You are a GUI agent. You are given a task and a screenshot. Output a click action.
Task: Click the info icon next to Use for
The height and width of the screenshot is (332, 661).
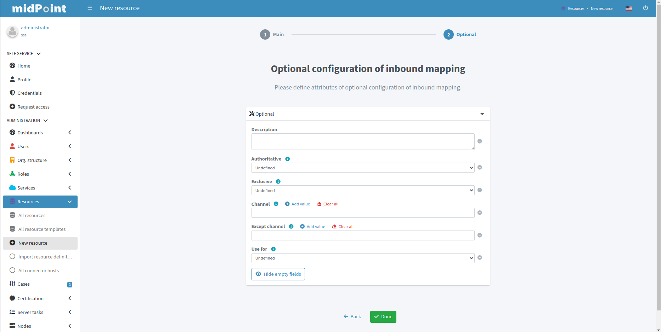point(273,249)
